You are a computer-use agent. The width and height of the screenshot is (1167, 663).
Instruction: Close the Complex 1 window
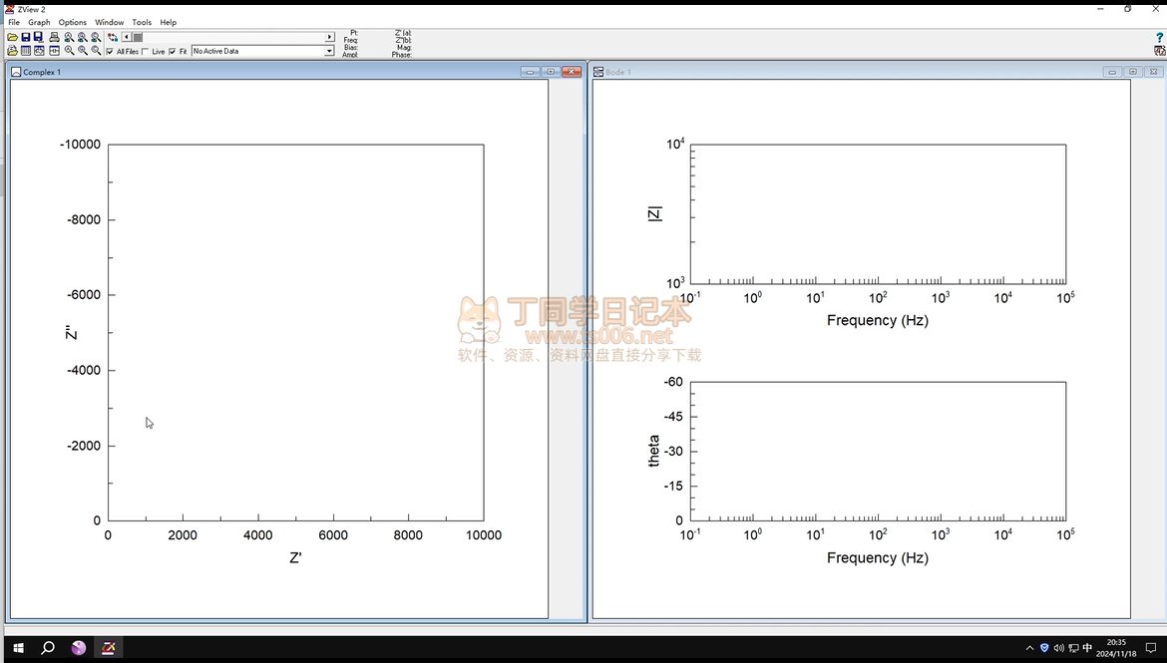(572, 72)
